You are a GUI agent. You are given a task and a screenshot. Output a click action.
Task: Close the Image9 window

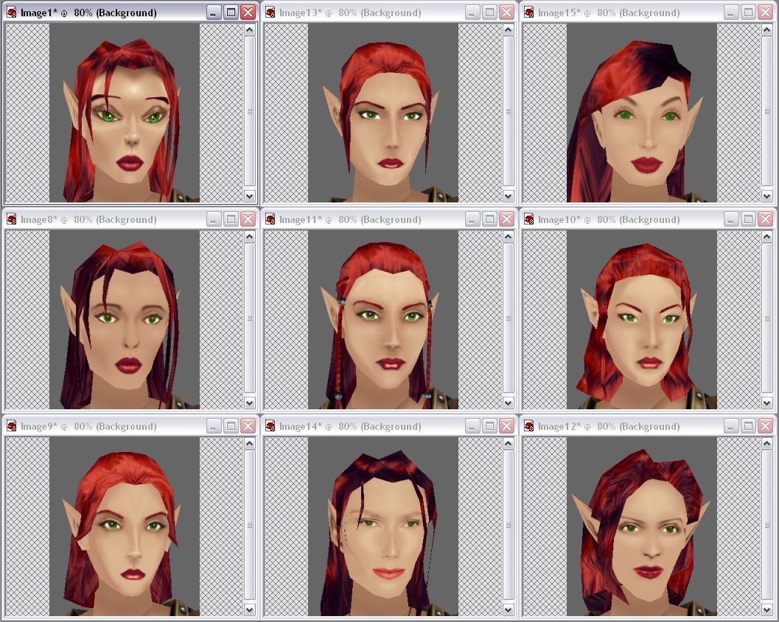(x=248, y=426)
